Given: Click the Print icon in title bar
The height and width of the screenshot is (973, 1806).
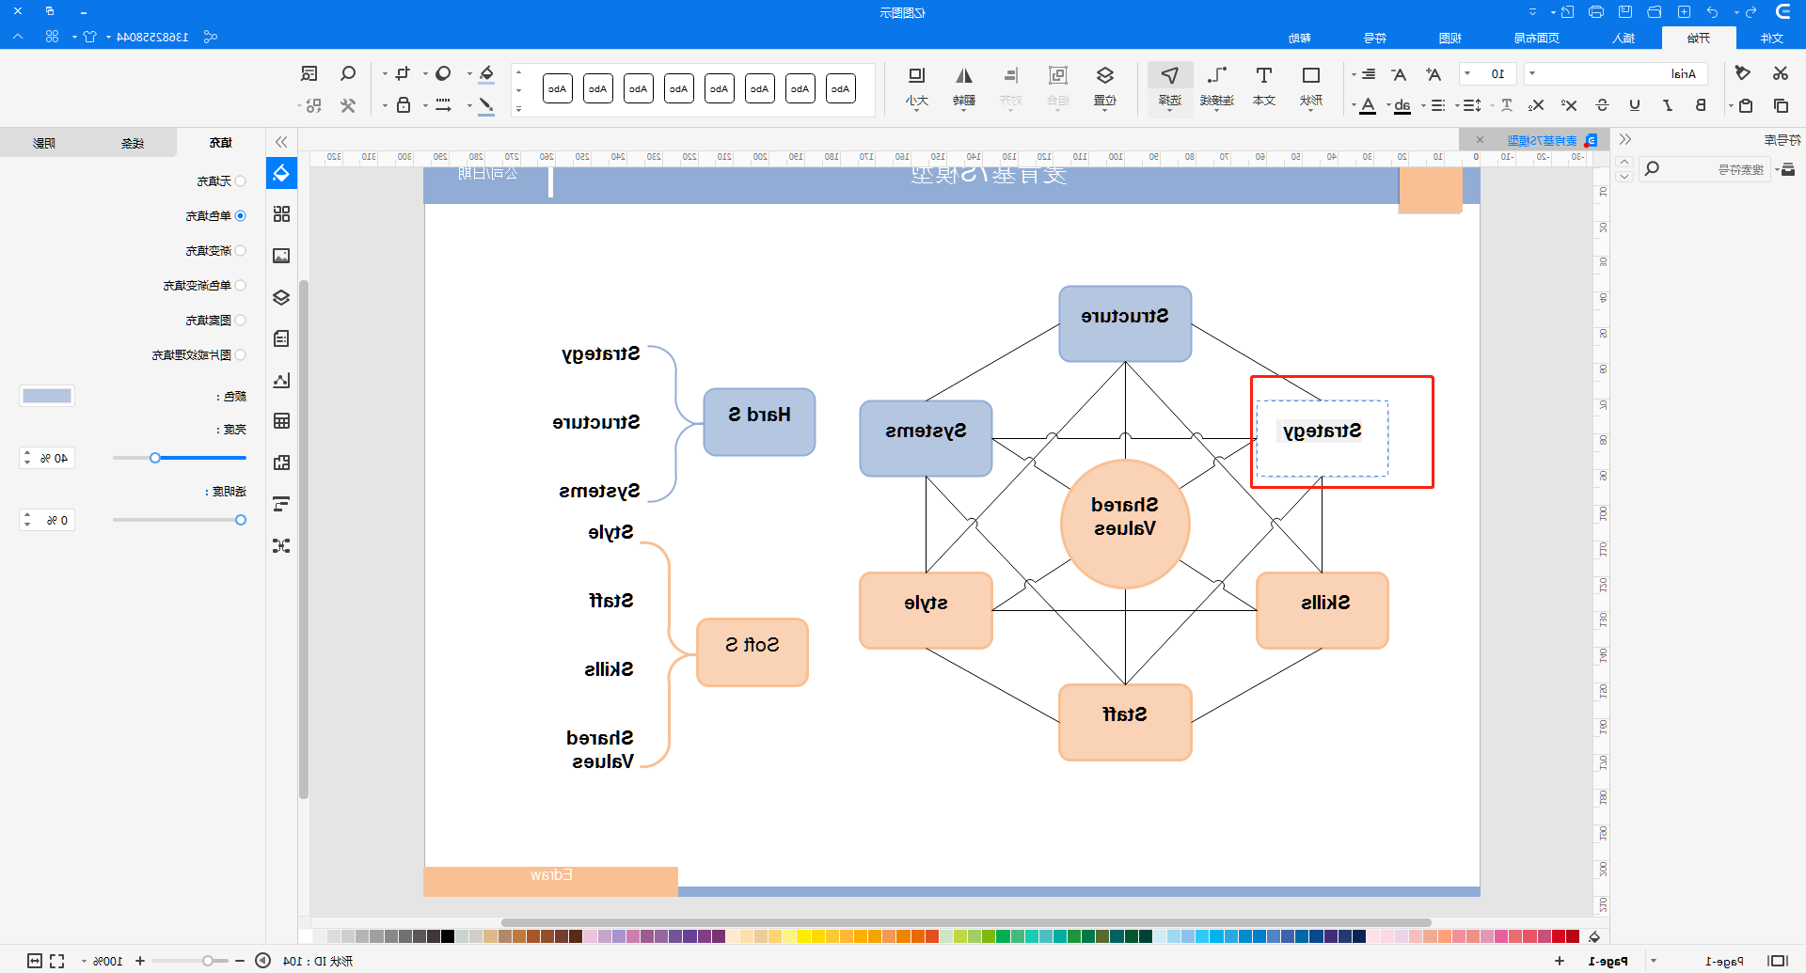Looking at the screenshot, I should [1596, 12].
